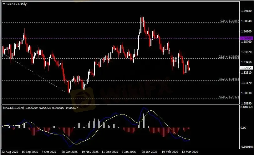This screenshot has width=254, height=155.
Task: Click the current price tag 1.32854
Action: (x=246, y=68)
